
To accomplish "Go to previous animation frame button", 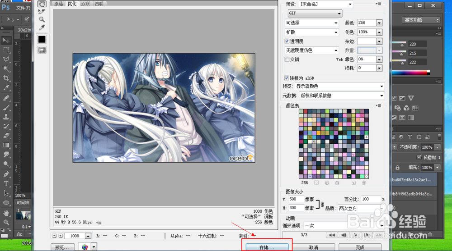I will tap(344, 235).
